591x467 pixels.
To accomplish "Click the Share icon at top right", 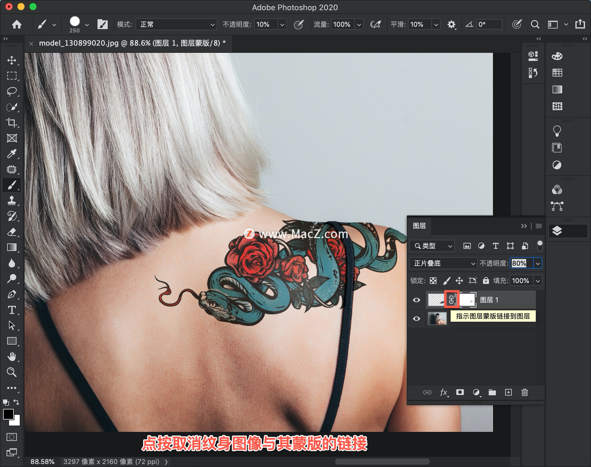I will [580, 24].
